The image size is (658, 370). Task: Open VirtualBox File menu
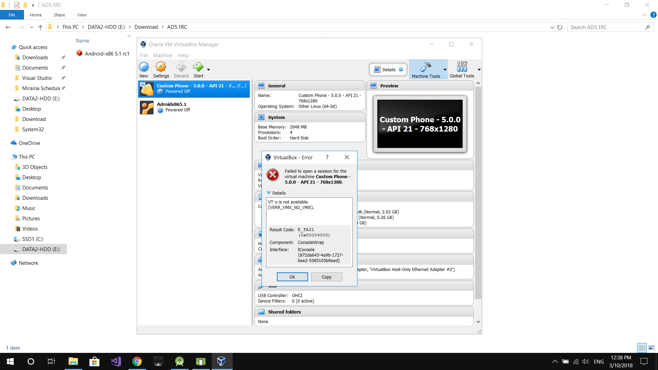click(144, 56)
